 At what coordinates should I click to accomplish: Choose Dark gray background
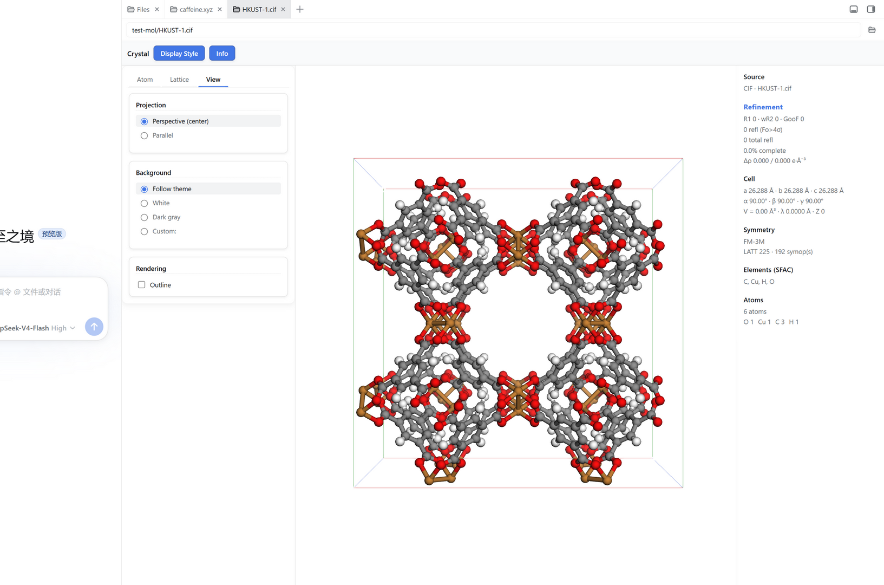click(x=208, y=217)
